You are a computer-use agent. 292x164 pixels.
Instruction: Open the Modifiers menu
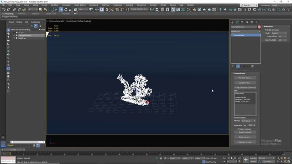coord(55,5)
